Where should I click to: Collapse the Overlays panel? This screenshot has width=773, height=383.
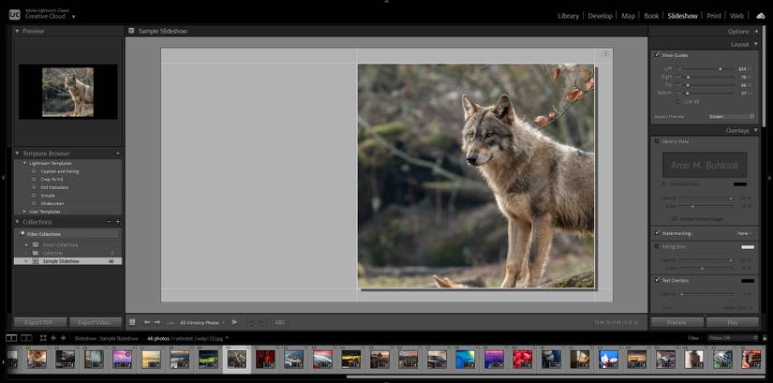tap(756, 130)
